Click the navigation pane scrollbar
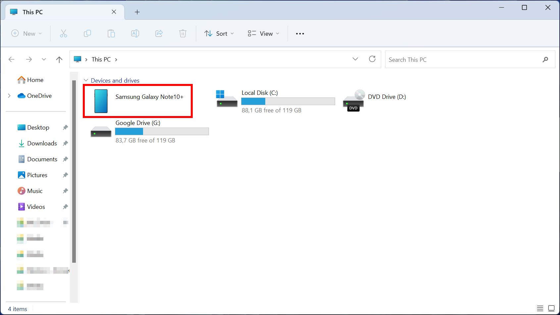 coord(74,171)
